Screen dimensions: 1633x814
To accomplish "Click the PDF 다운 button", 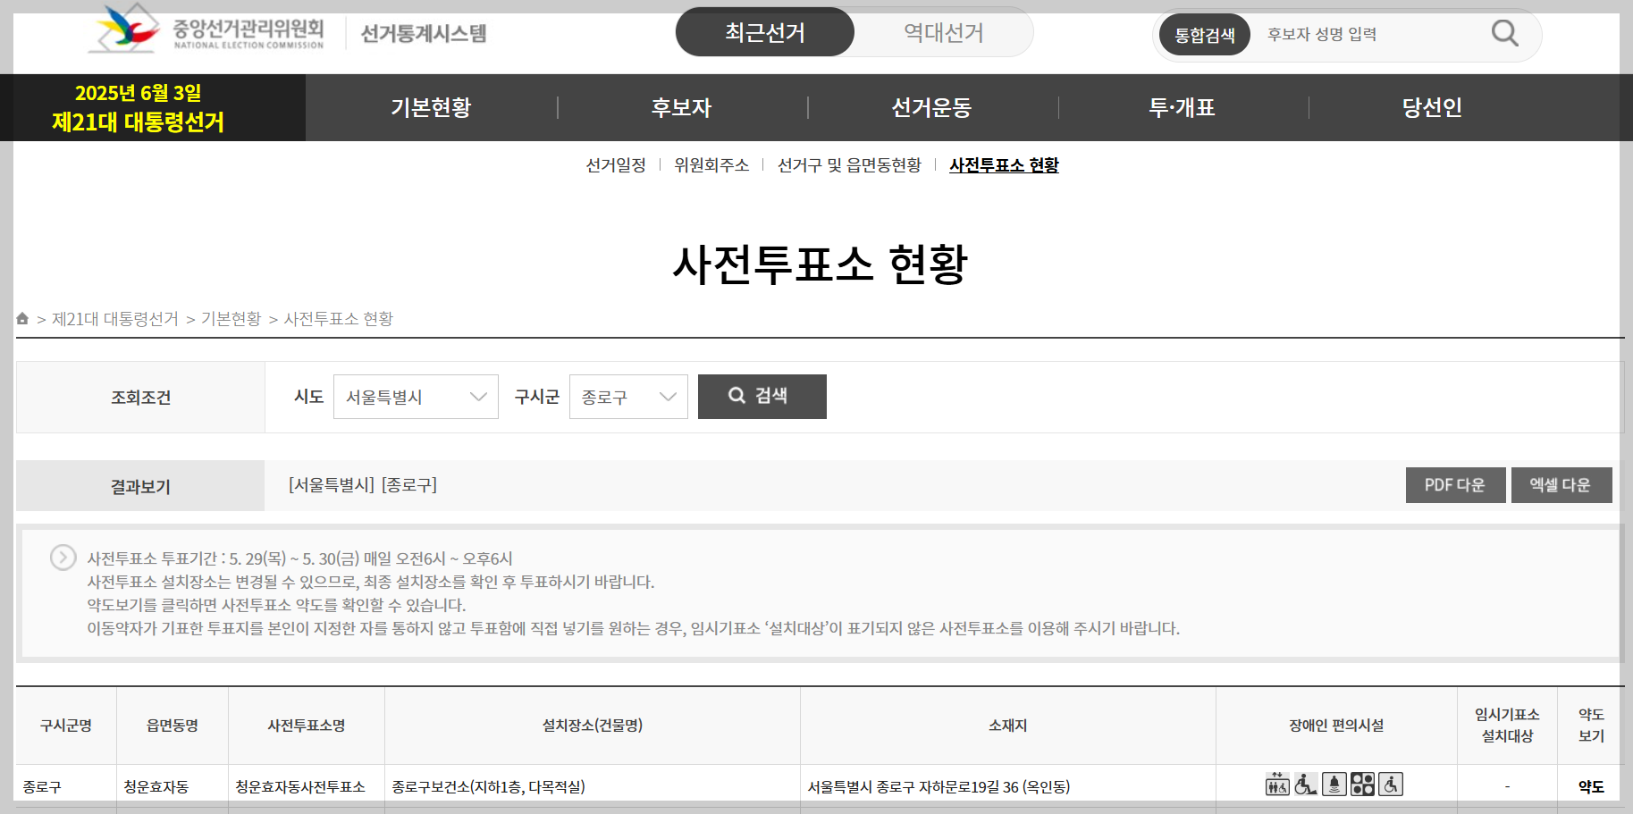I will tap(1455, 485).
